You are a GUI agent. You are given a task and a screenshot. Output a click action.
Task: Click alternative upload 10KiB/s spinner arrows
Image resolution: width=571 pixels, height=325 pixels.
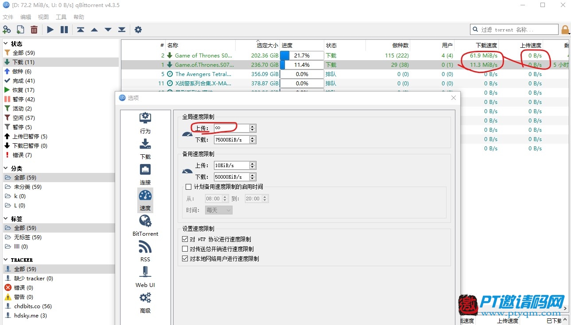(252, 165)
